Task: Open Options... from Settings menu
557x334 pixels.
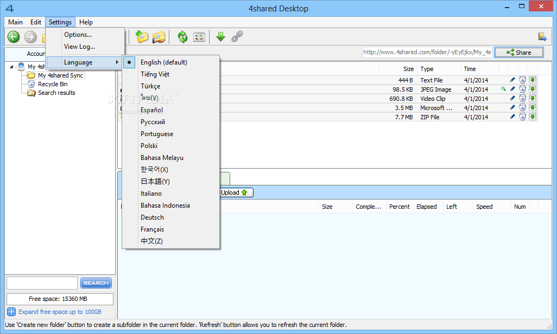Action: 85,34
